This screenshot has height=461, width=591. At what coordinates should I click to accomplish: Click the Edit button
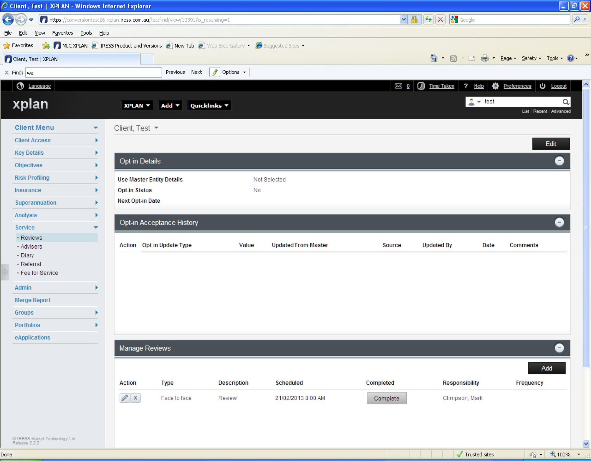(550, 144)
